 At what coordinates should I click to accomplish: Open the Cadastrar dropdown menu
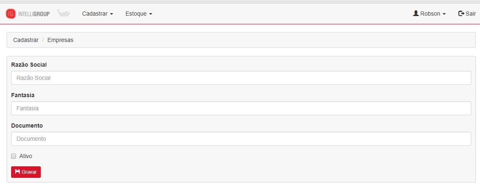point(98,14)
